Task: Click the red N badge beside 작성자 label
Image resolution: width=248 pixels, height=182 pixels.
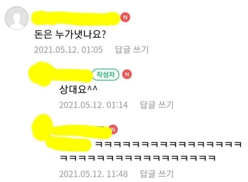Action: [127, 74]
